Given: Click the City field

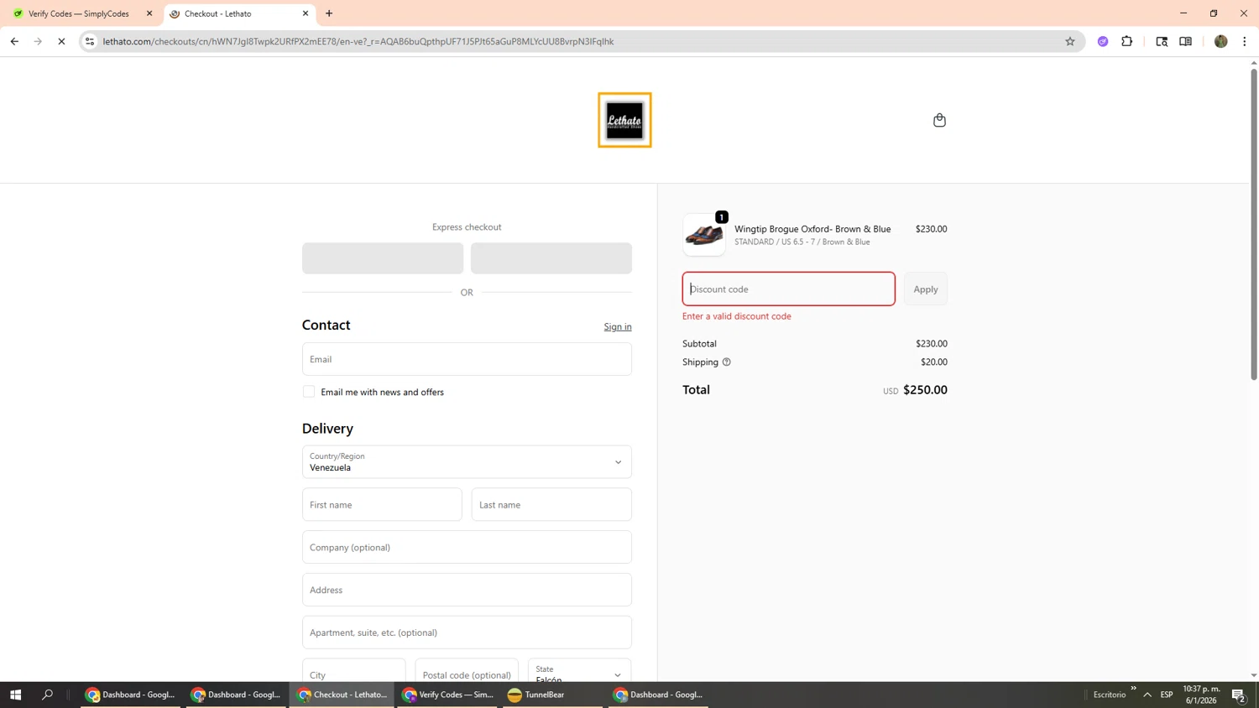Looking at the screenshot, I should click(x=353, y=671).
